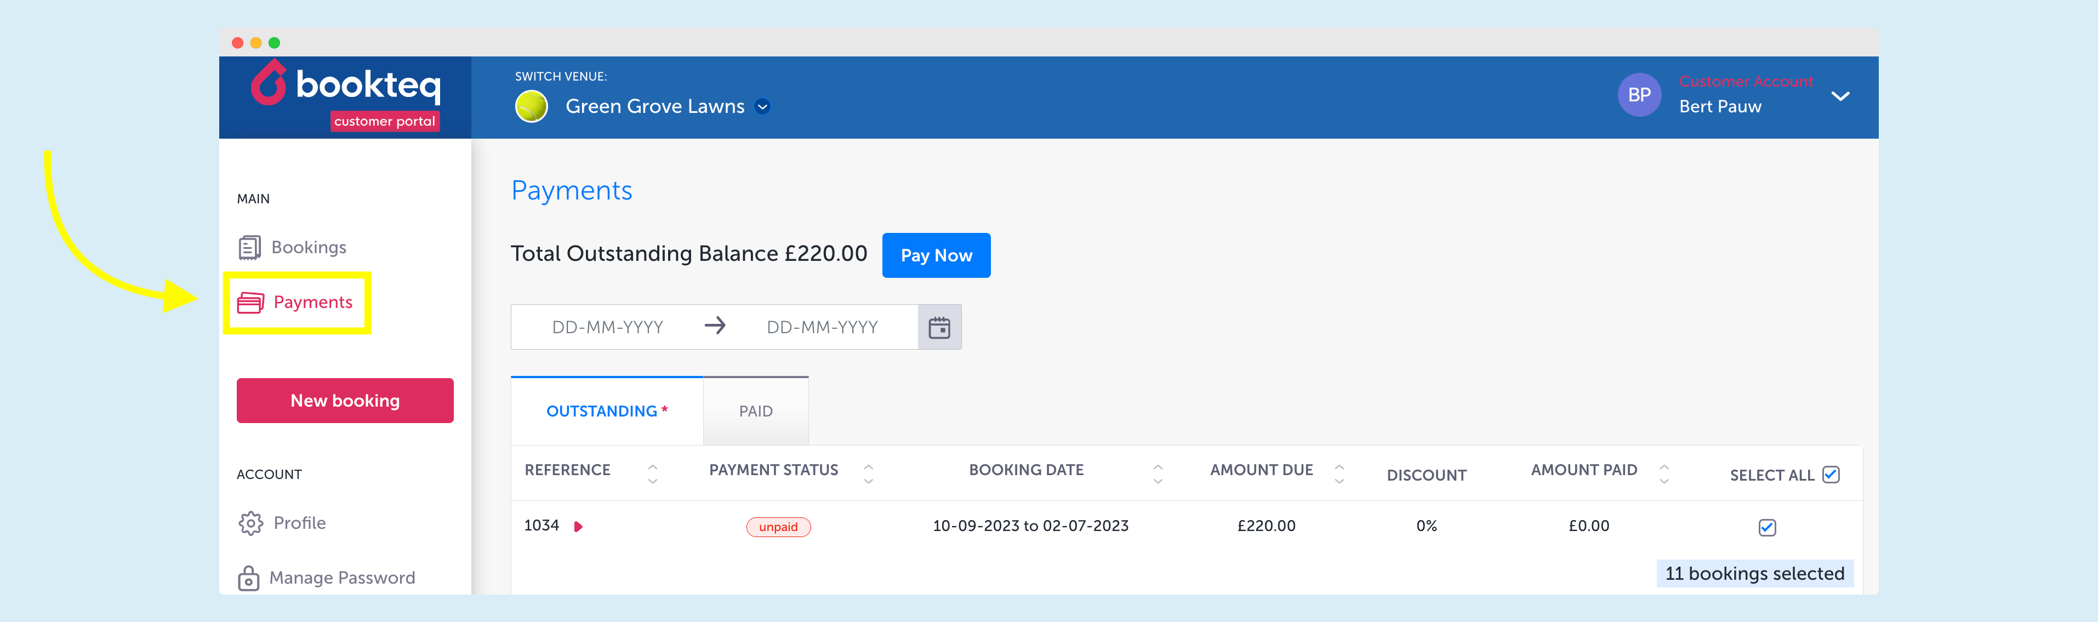This screenshot has height=622, width=2098.
Task: Sort by Reference column arrows
Action: (652, 474)
